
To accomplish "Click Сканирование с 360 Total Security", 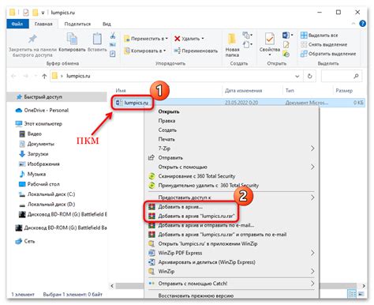I will (x=196, y=176).
